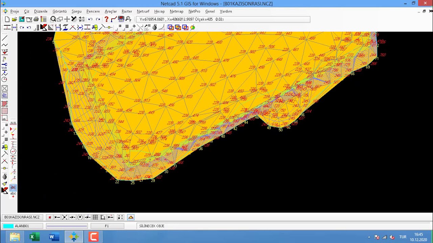
Task: Select the delete object eraser tool
Action: (44, 27)
